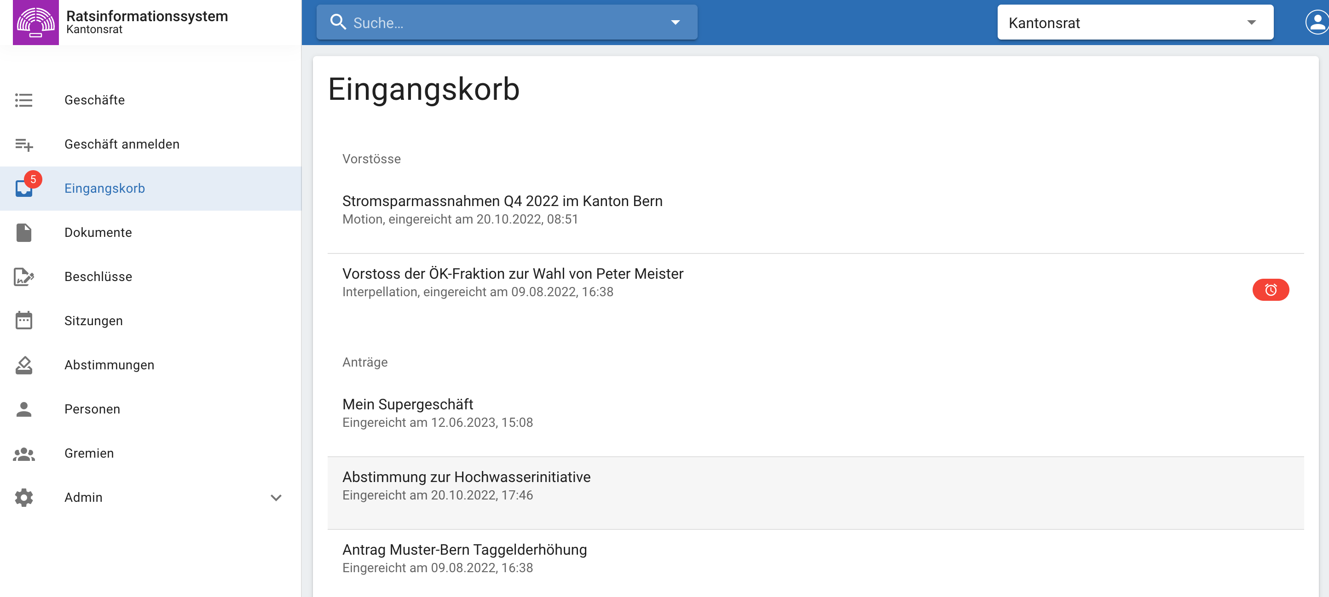This screenshot has height=597, width=1329.
Task: Click the Ratsinformationssystem purple logo
Action: click(x=35, y=22)
